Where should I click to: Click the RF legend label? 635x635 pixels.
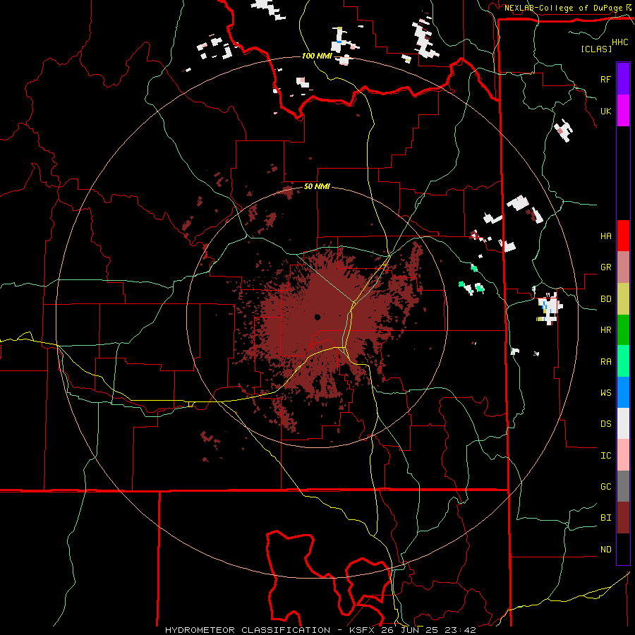click(605, 79)
